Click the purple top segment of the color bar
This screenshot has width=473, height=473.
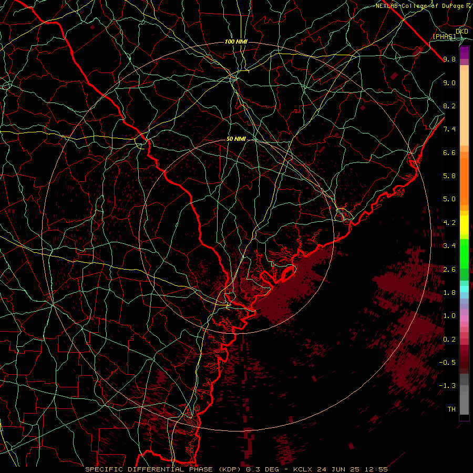464,53
